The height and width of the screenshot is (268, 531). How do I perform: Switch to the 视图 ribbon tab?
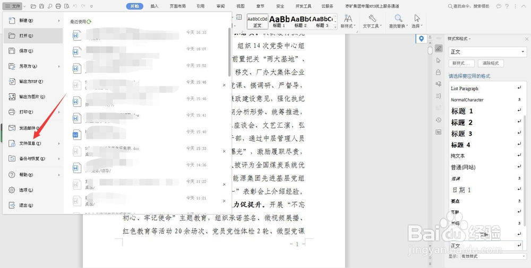coord(241,6)
